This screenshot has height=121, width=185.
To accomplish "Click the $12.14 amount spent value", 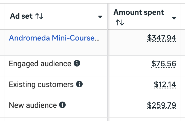I will (165, 84).
